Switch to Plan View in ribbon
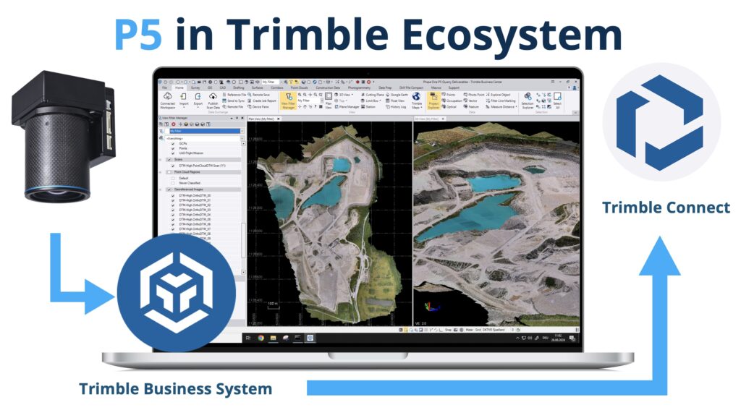741x418 pixels. [329, 101]
